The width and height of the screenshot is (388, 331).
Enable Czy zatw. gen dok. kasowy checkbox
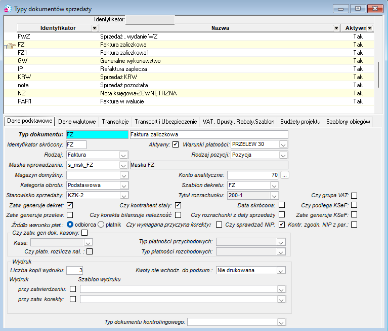pyautogui.click(x=84, y=233)
